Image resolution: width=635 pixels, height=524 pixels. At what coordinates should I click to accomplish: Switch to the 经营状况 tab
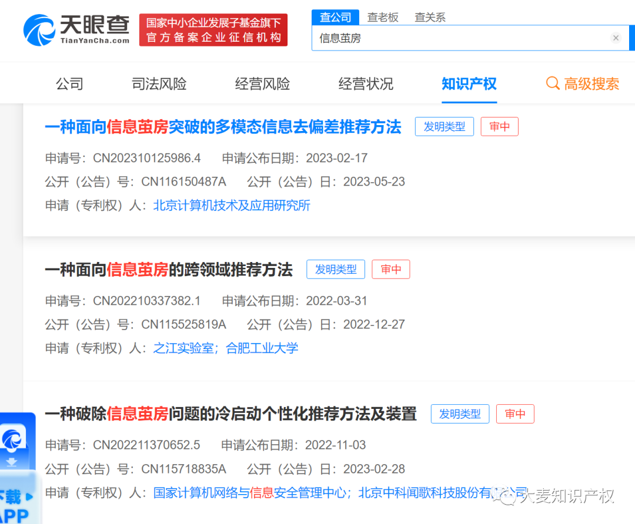[x=366, y=84]
